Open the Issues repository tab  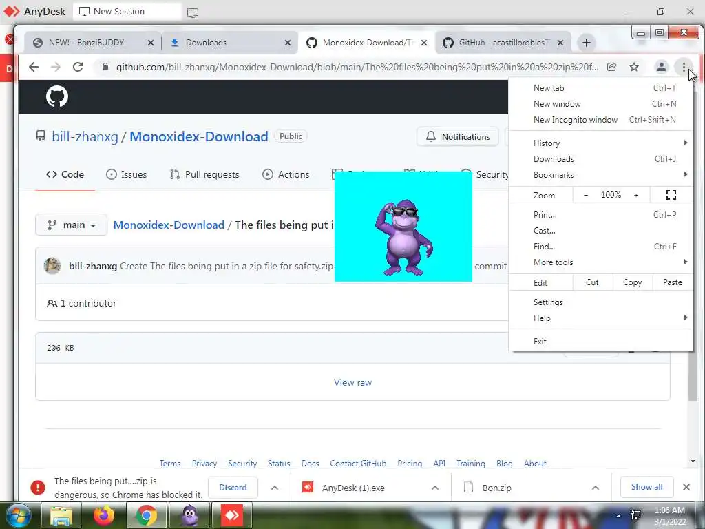[127, 174]
